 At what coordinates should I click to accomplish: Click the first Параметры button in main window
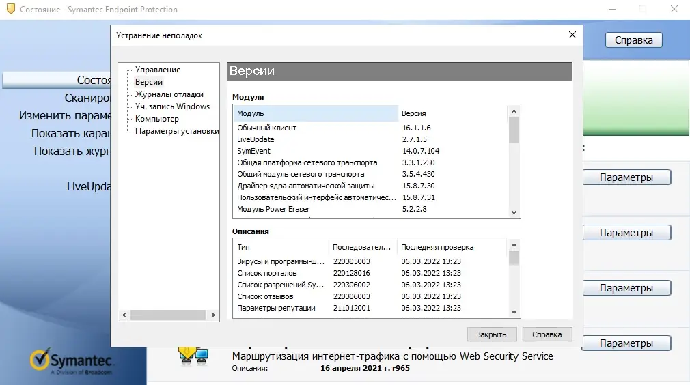click(x=626, y=177)
